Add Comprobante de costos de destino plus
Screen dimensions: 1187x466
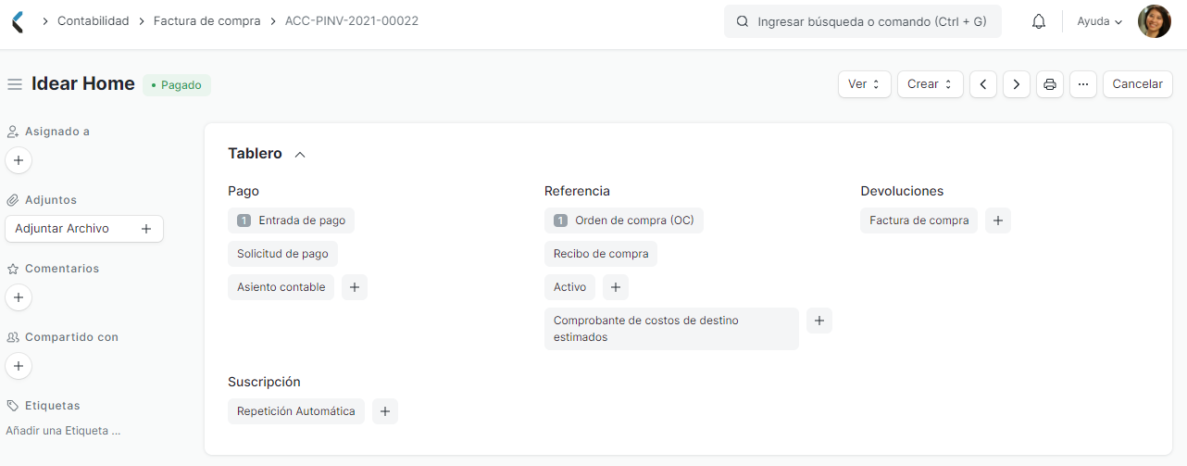pos(819,321)
